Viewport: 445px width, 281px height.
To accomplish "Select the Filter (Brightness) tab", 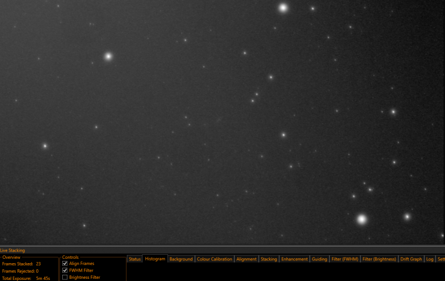I will pos(379,259).
